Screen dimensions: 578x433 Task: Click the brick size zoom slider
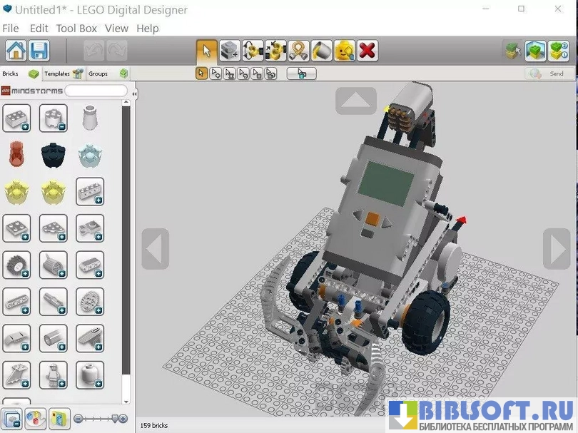[100, 419]
